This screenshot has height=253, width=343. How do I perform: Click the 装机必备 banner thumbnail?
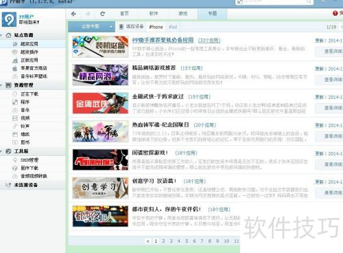pos(100,47)
